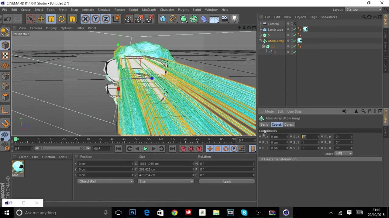Image resolution: width=389 pixels, height=218 pixels.
Task: Lock Z axis
Action: click(106, 19)
